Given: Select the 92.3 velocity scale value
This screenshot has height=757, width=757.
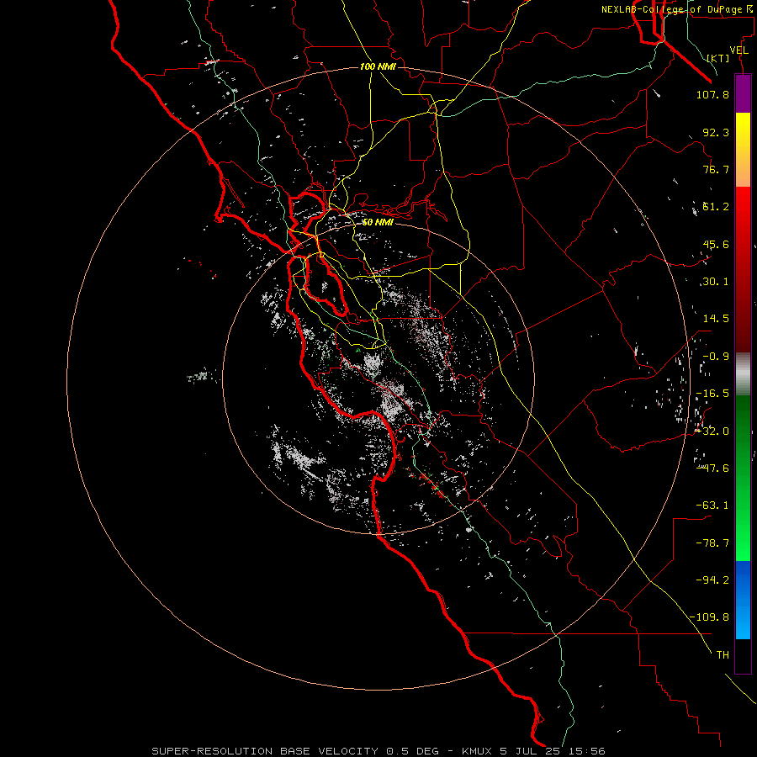Looking at the screenshot, I should [x=716, y=132].
